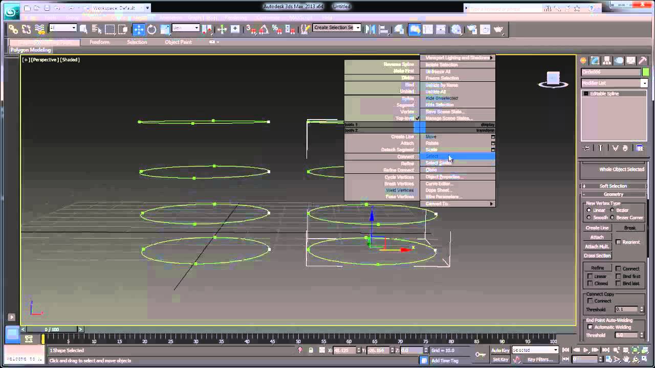This screenshot has height=368, width=655.
Task: Select the Unlink Selection tool
Action: click(x=27, y=30)
